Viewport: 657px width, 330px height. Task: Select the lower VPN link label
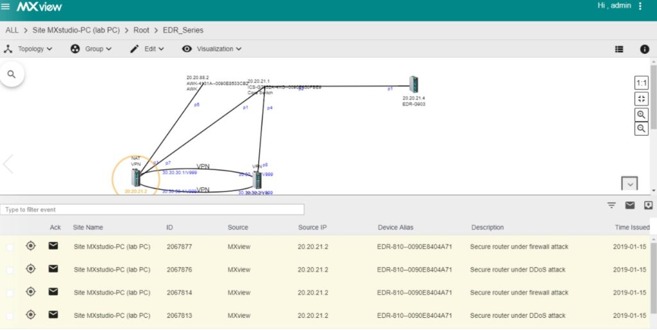(x=203, y=190)
